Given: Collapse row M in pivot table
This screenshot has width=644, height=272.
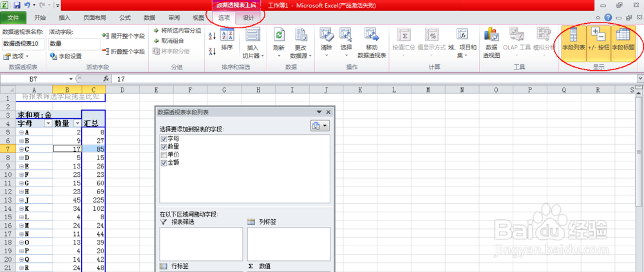Looking at the screenshot, I should pyautogui.click(x=21, y=225).
